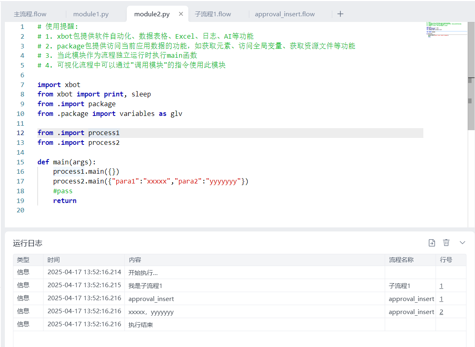Close the module2.py tab
The width and height of the screenshot is (475, 347).
181,14
